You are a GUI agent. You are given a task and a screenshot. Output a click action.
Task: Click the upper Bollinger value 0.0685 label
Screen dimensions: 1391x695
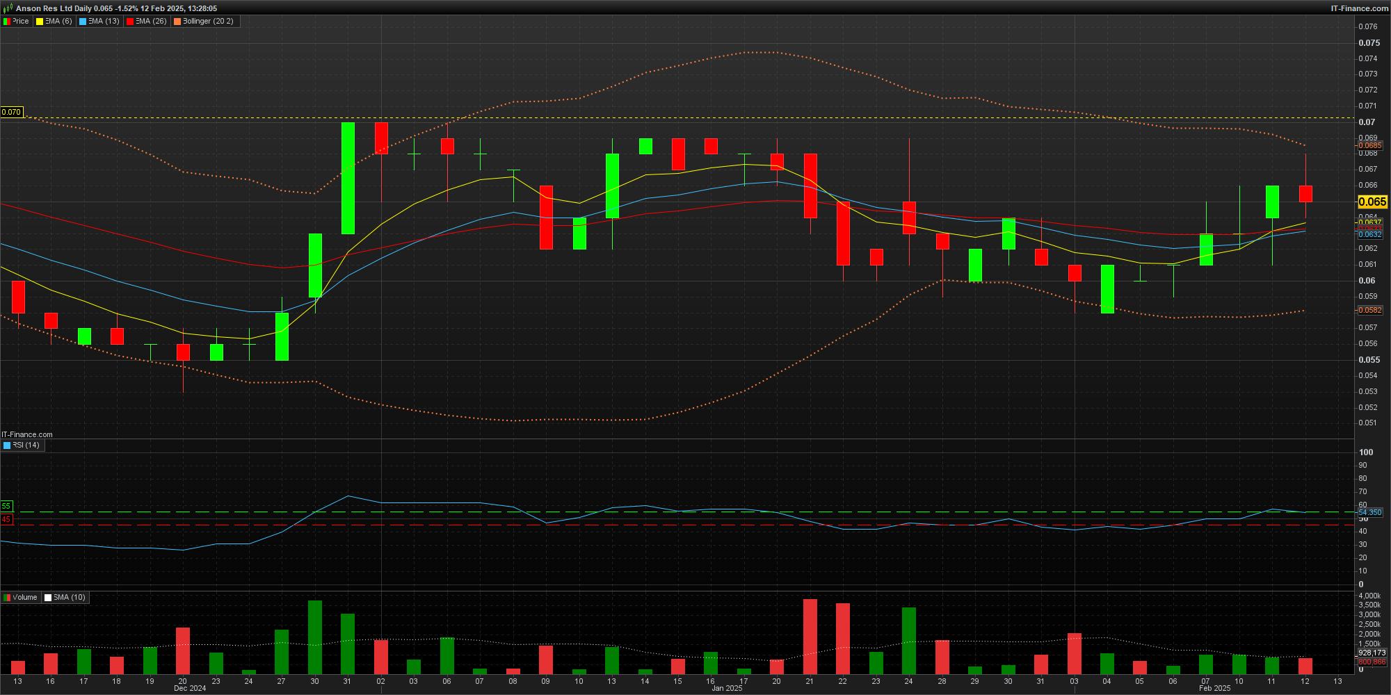pyautogui.click(x=1370, y=145)
